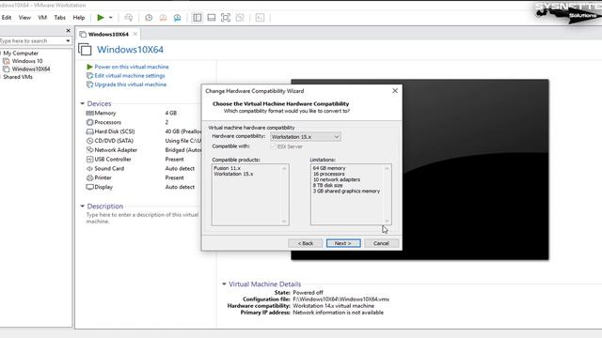Screen dimensions: 602x338
Task: Click the Memory device icon
Action: [90, 113]
